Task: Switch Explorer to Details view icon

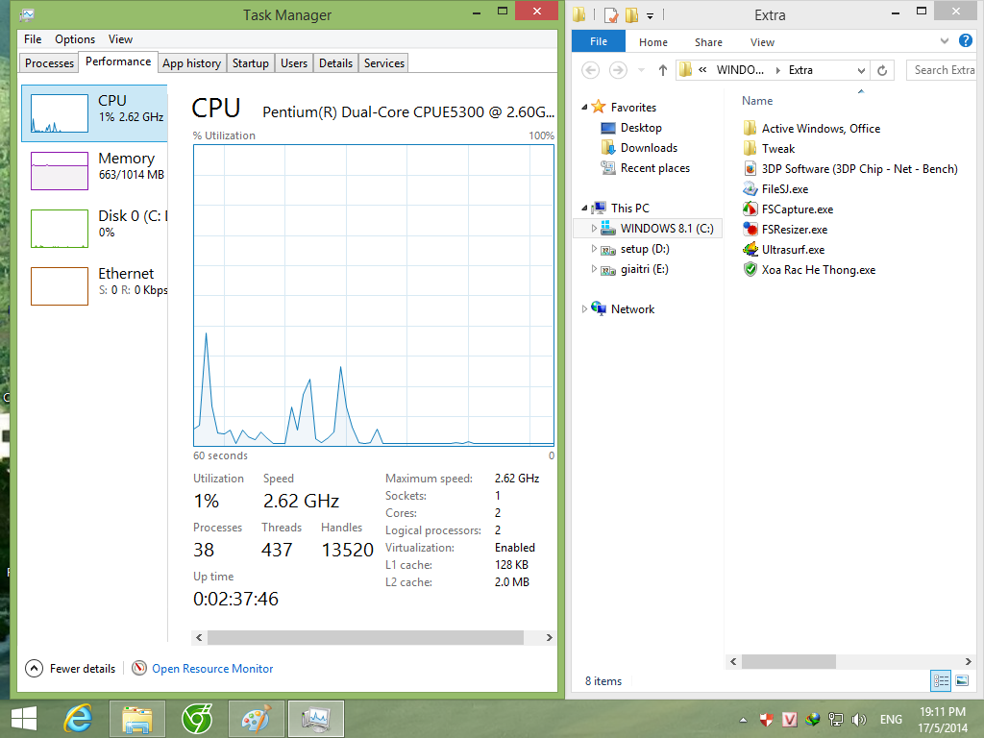Action: click(941, 680)
